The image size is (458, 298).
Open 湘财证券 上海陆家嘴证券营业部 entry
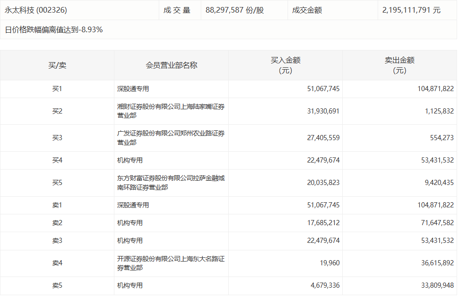pos(170,111)
